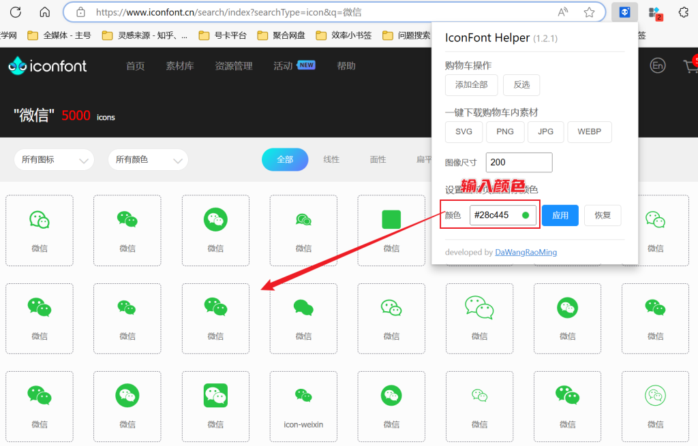
Task: Toggle the SVG download format
Action: coord(464,132)
